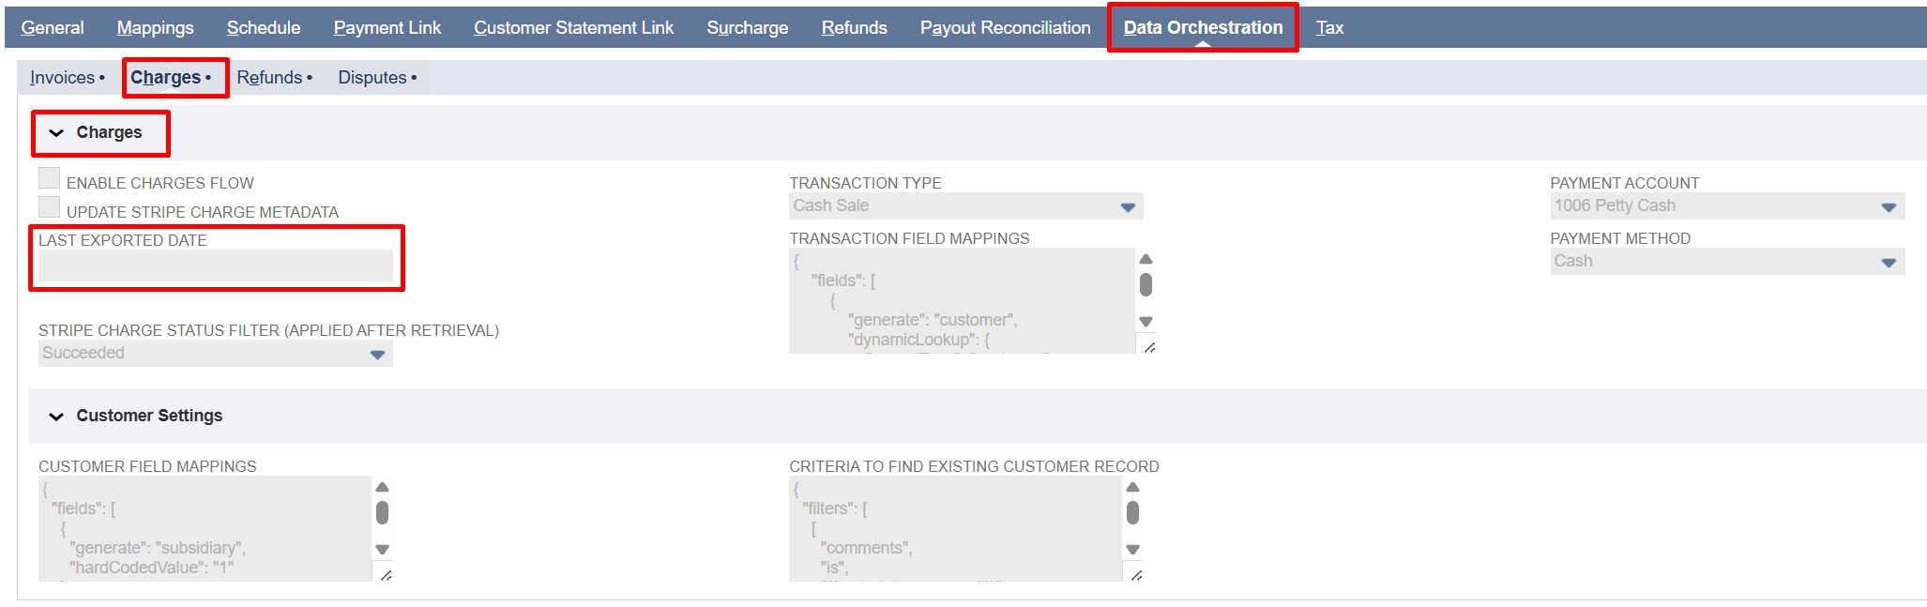Open the Payment Account dropdown
Image resolution: width=1927 pixels, height=607 pixels.
coord(1888,206)
